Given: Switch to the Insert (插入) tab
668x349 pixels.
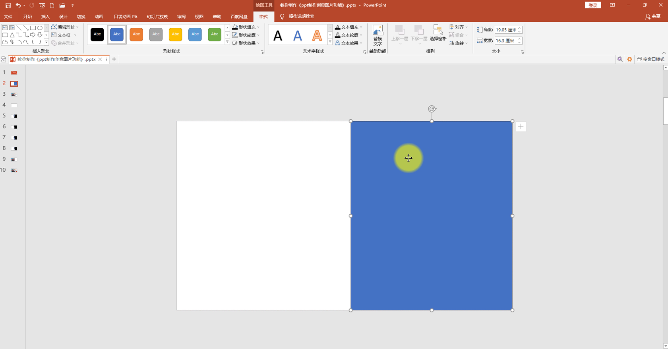Looking at the screenshot, I should [45, 17].
